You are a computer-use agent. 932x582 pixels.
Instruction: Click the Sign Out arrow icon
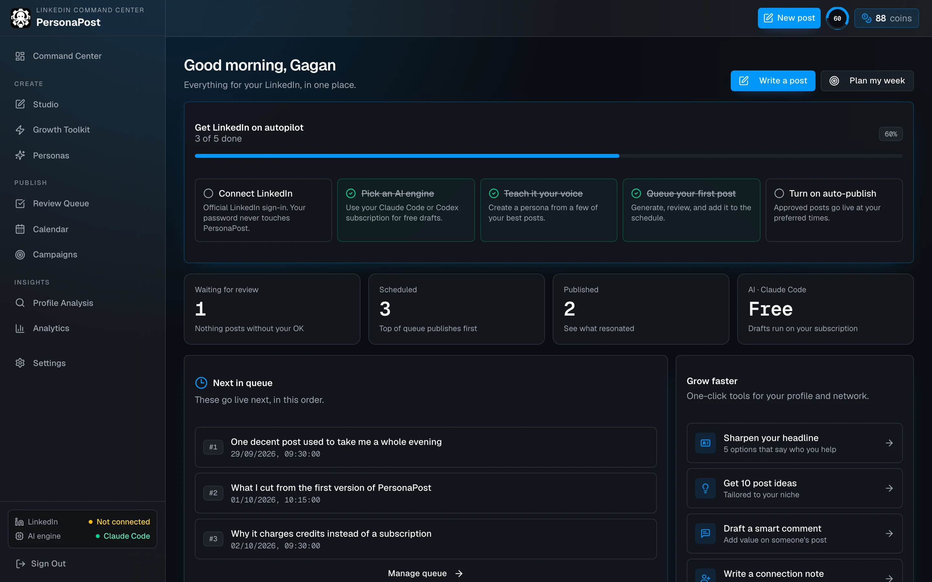tap(20, 564)
